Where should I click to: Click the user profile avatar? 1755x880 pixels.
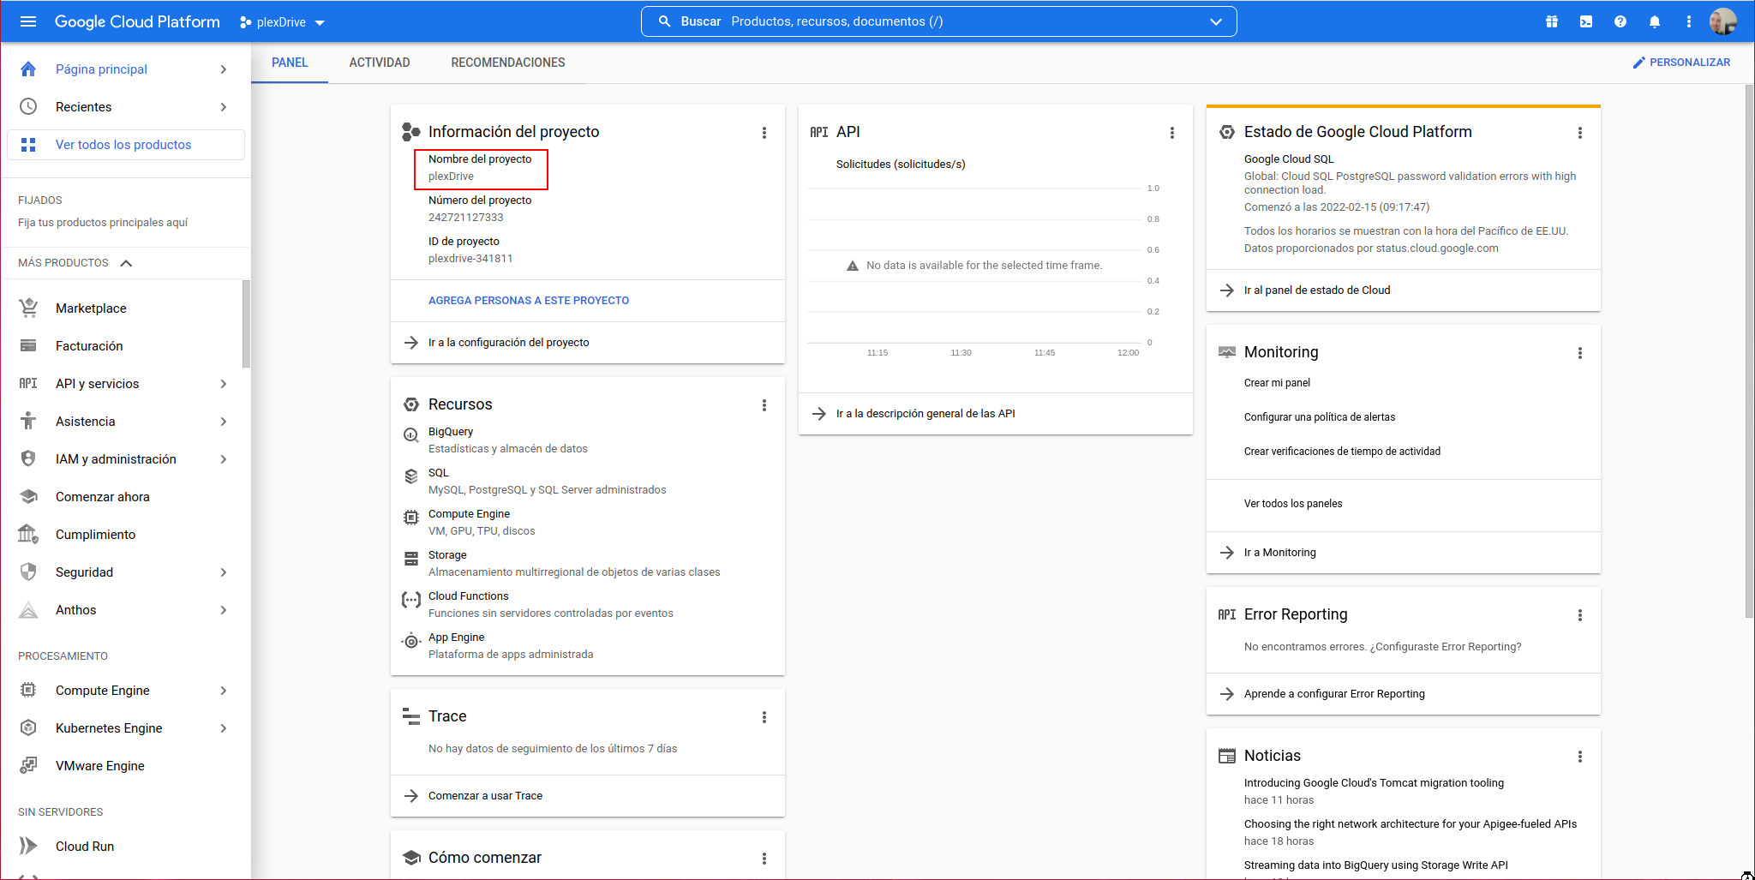(1722, 21)
